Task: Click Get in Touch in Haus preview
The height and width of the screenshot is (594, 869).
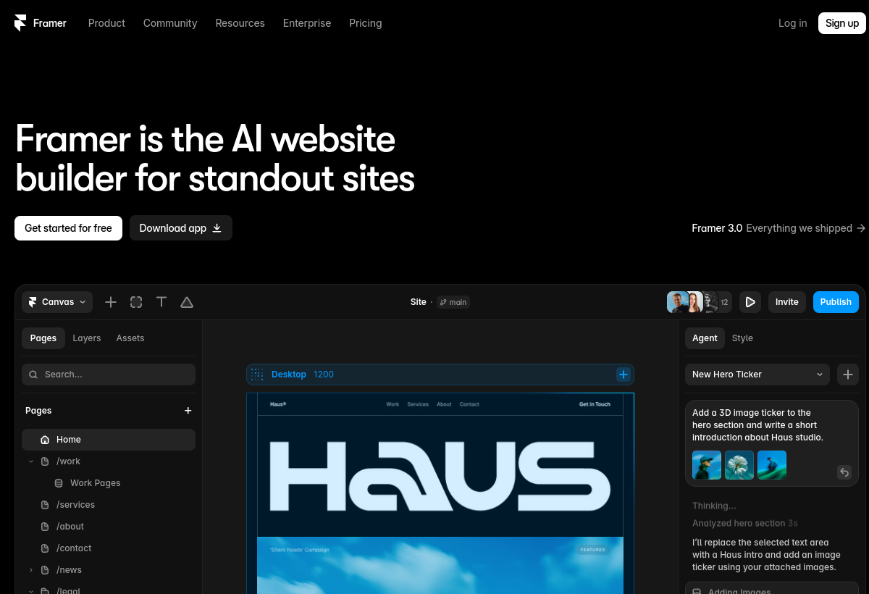Action: tap(595, 404)
